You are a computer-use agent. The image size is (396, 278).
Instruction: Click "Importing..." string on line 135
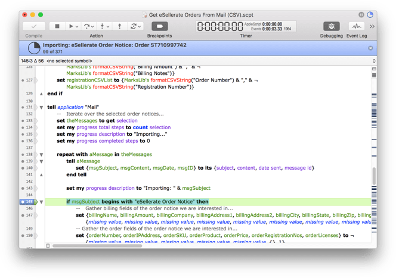click(x=150, y=135)
